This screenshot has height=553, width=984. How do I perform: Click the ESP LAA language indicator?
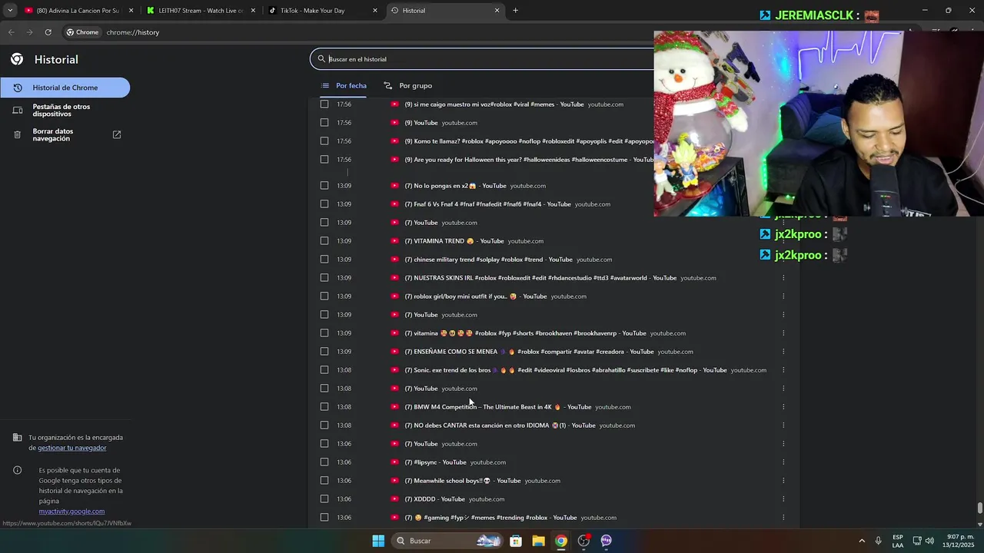(898, 541)
